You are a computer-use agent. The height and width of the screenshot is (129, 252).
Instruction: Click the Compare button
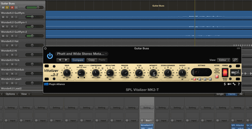click(x=78, y=60)
